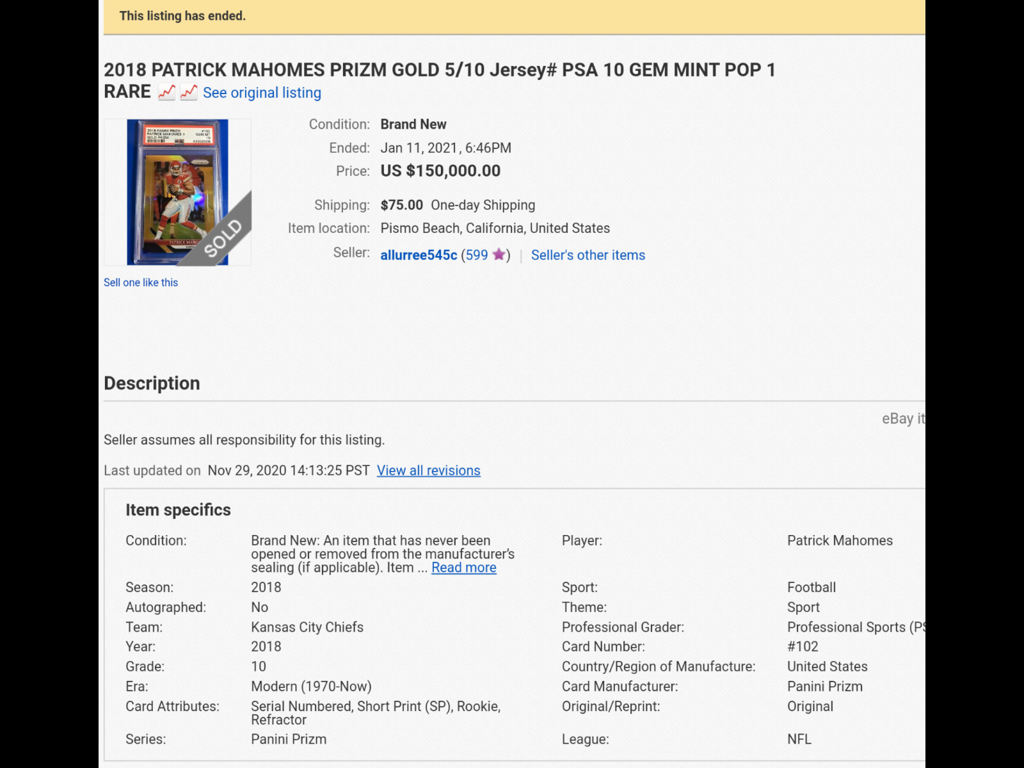Click the second red chart emoji in title
This screenshot has height=768, width=1024.
point(188,92)
